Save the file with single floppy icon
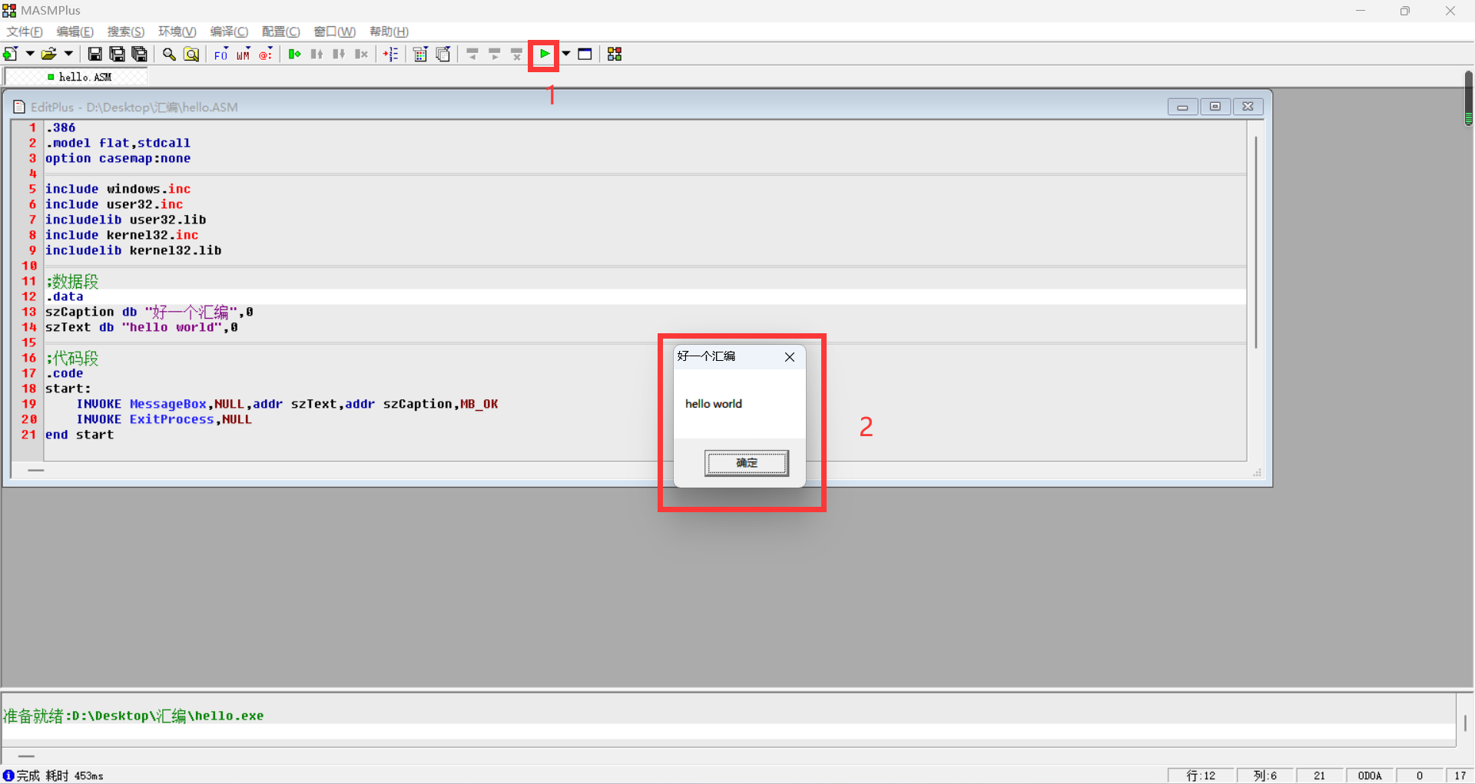1475x784 pixels. pos(94,54)
